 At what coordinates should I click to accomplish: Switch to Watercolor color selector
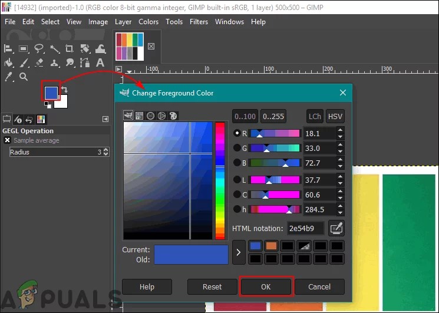pos(151,116)
